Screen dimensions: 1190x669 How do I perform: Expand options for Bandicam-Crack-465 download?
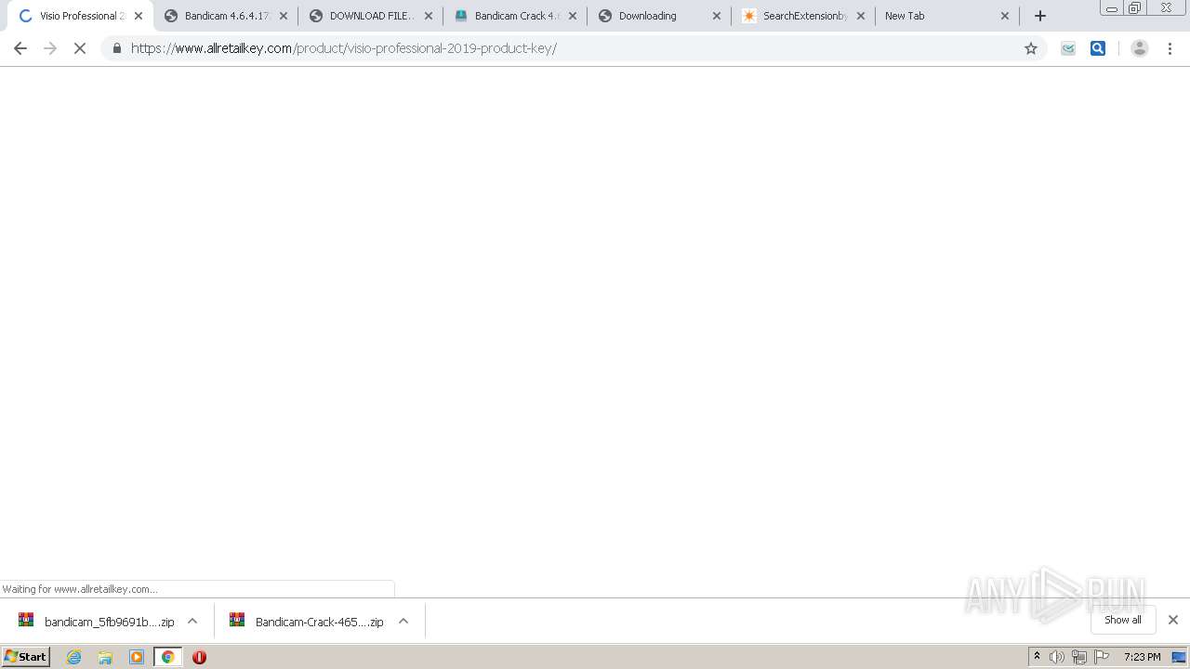[x=403, y=622]
